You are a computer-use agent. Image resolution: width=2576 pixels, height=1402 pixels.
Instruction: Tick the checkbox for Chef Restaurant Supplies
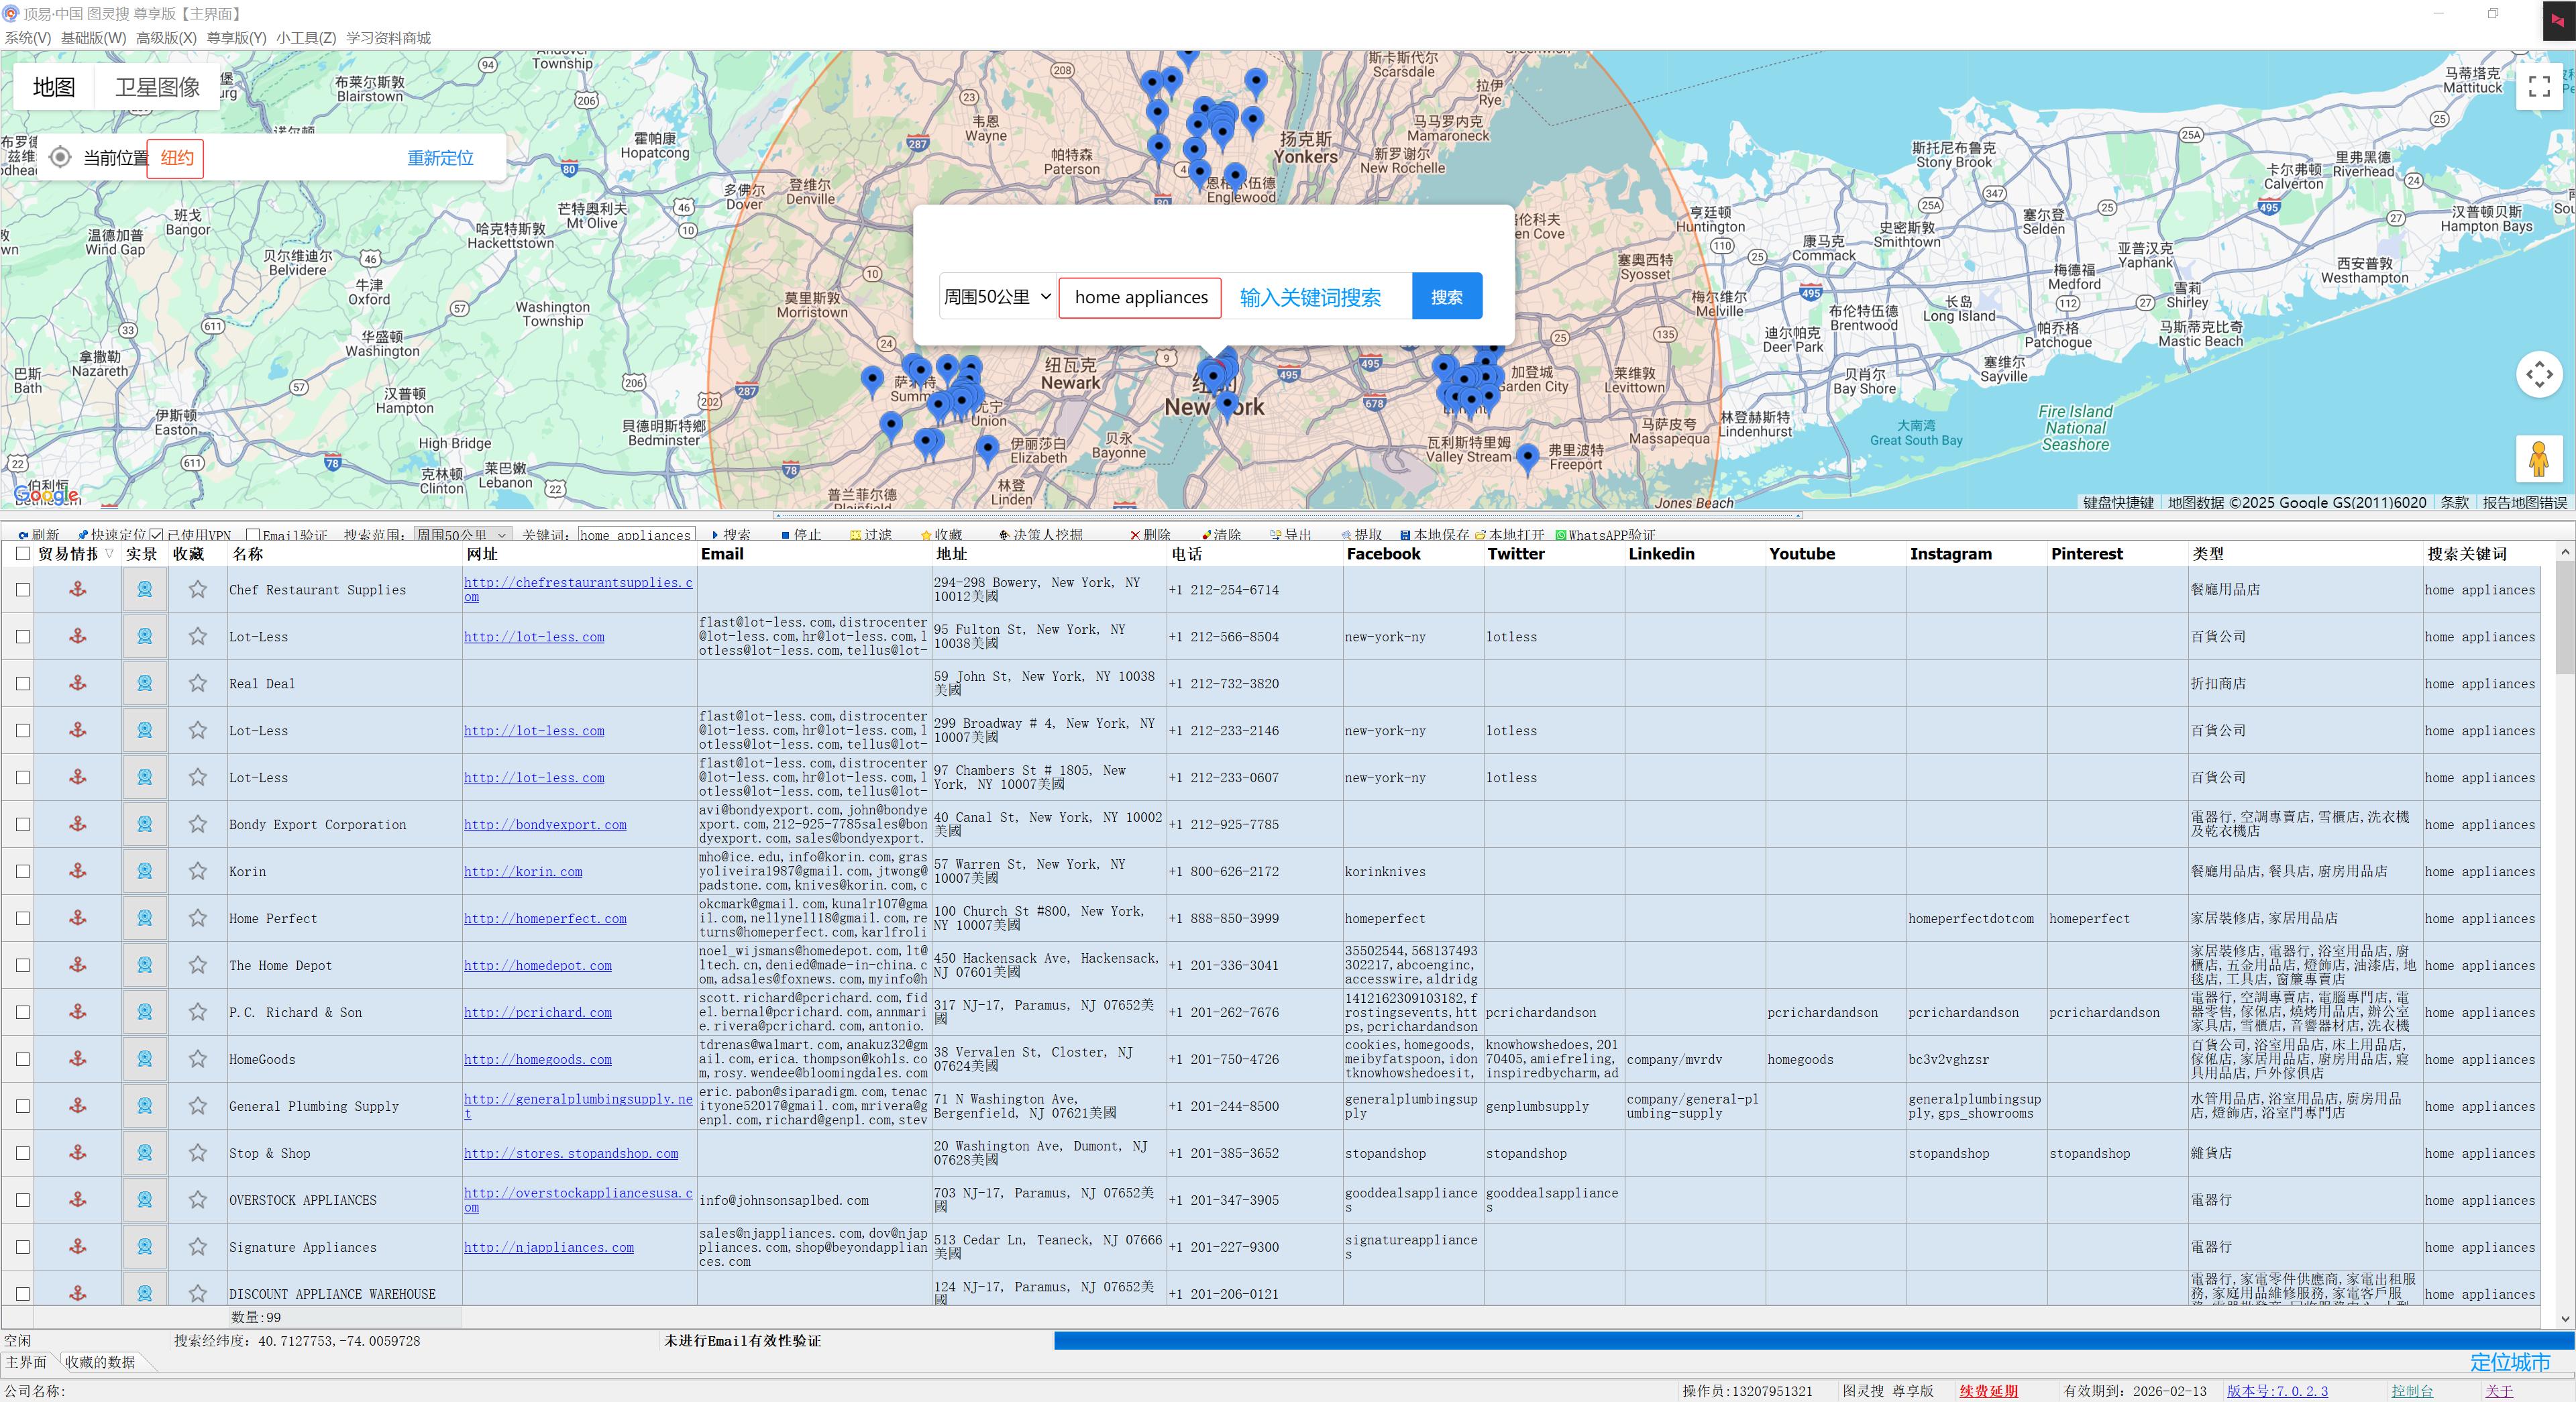tap(23, 590)
